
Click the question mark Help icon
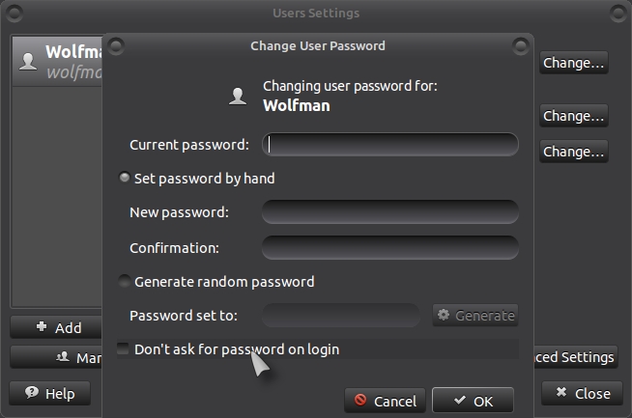click(x=32, y=393)
